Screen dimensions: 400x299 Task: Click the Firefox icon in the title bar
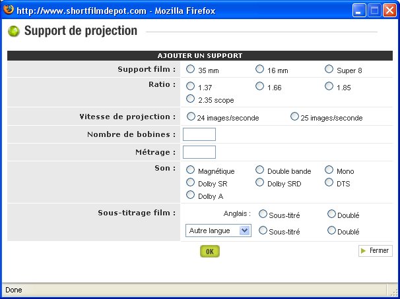9,10
